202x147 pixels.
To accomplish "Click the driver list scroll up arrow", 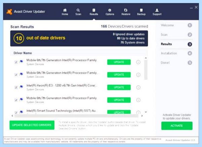I will click(146, 58).
